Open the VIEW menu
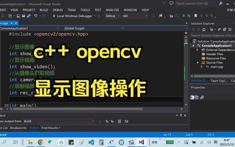Image resolution: width=235 pixels, height=147 pixels. 14,10
